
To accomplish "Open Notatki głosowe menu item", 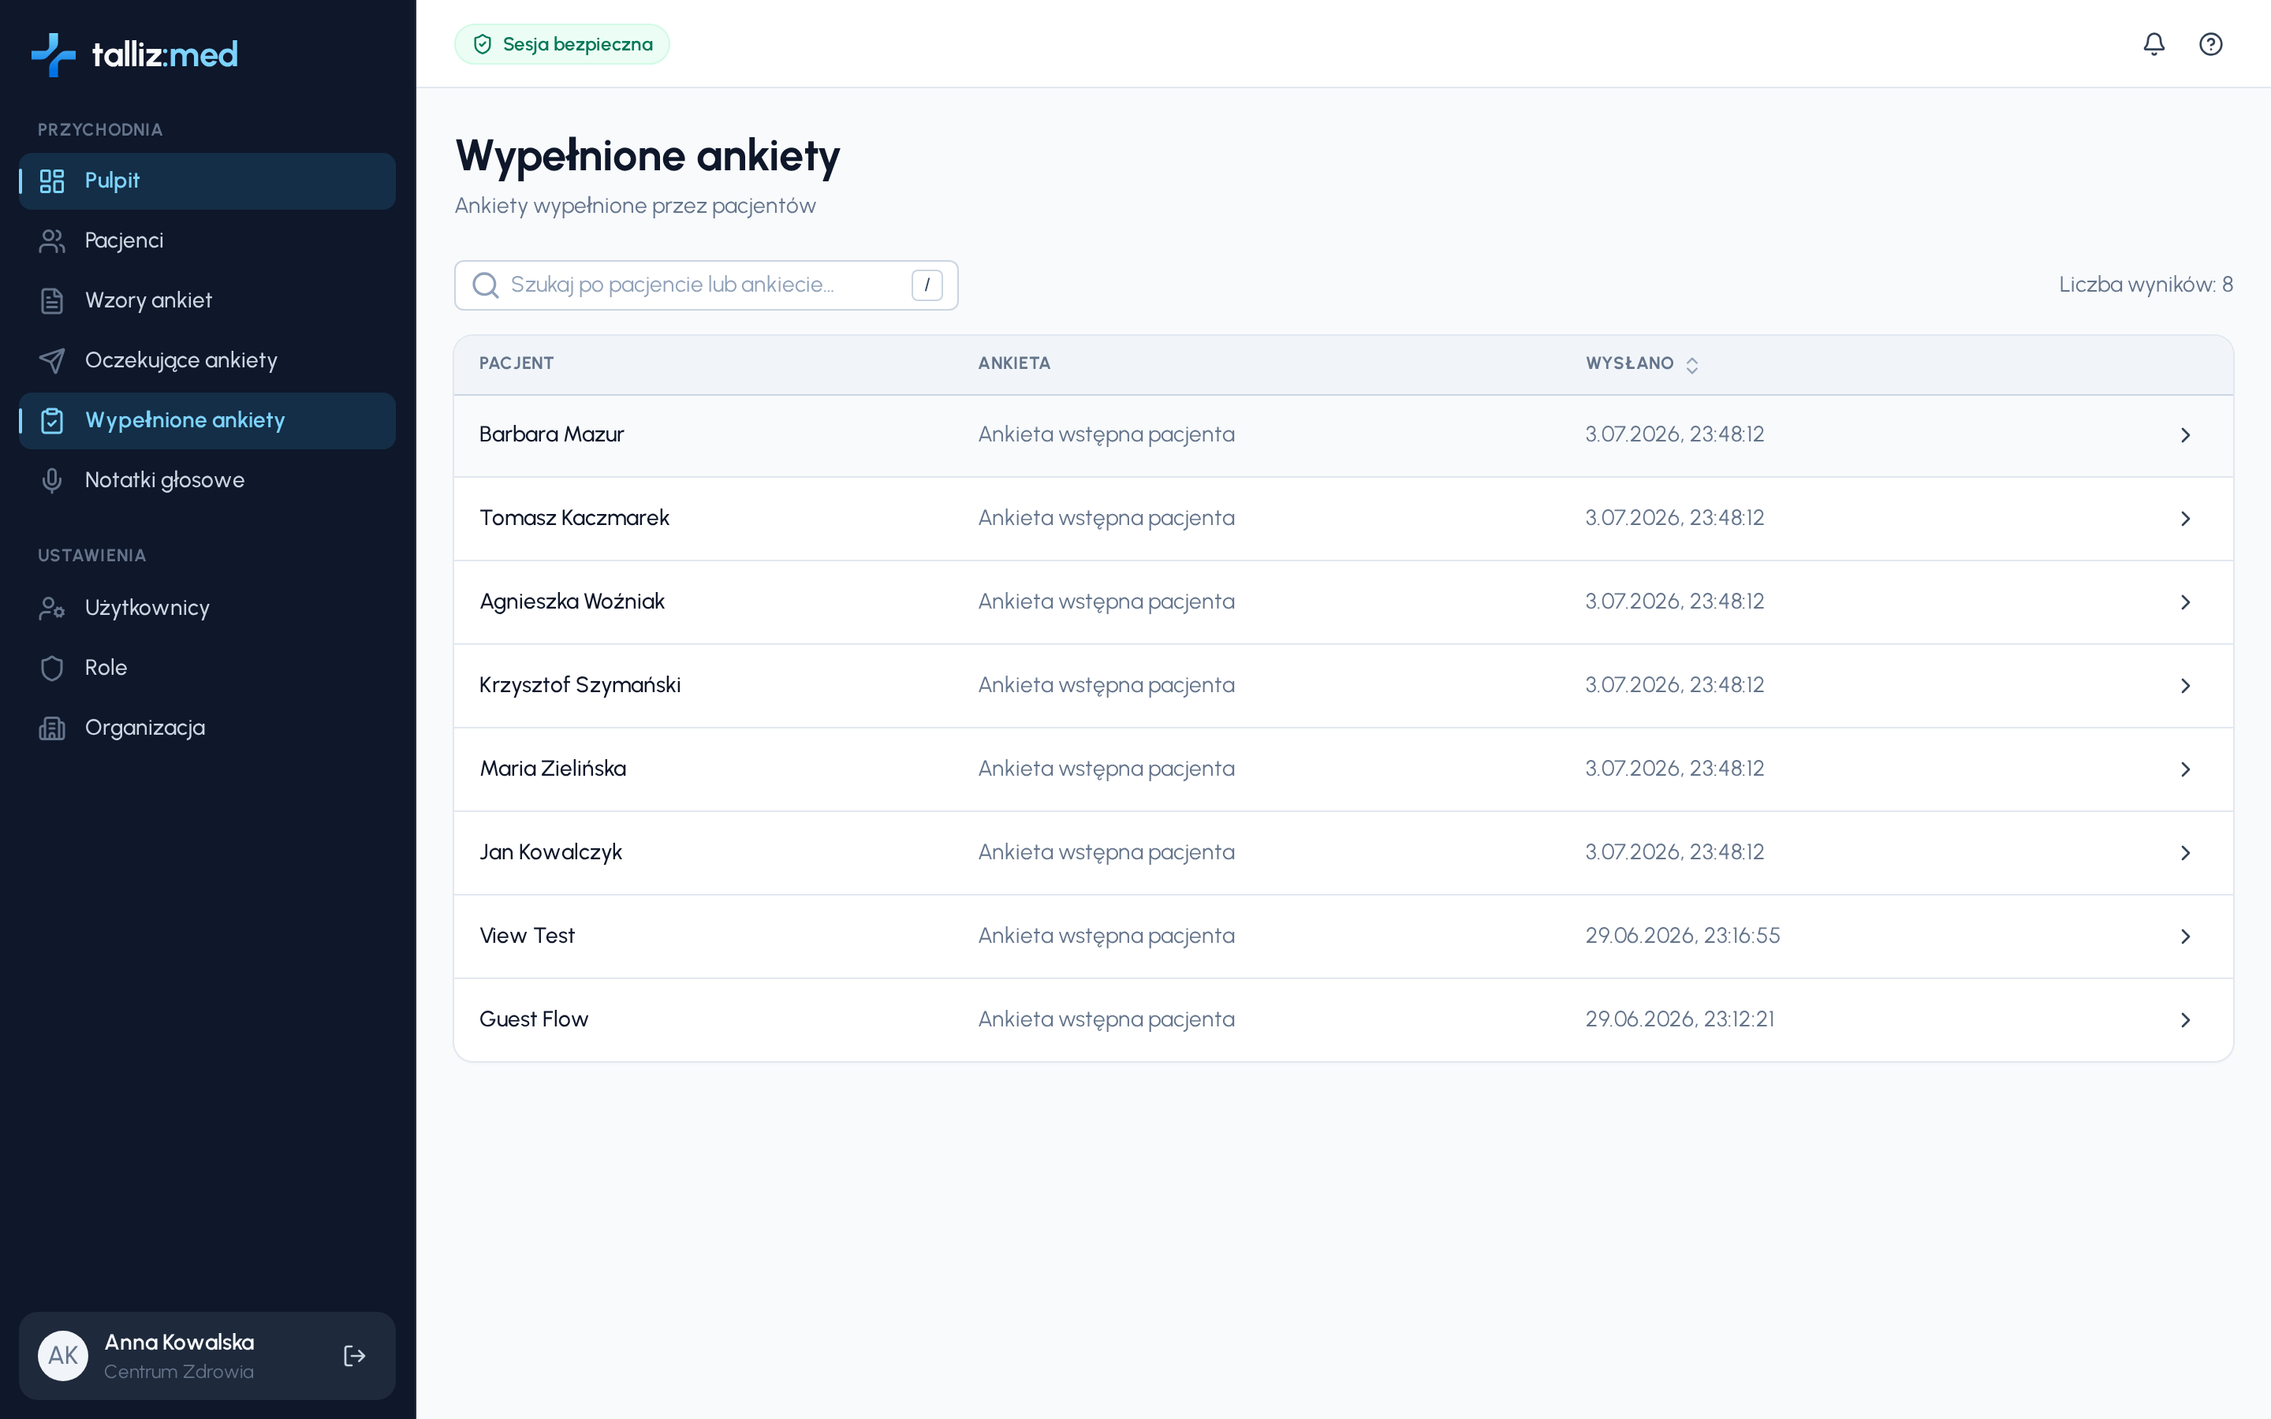I will tap(207, 481).
